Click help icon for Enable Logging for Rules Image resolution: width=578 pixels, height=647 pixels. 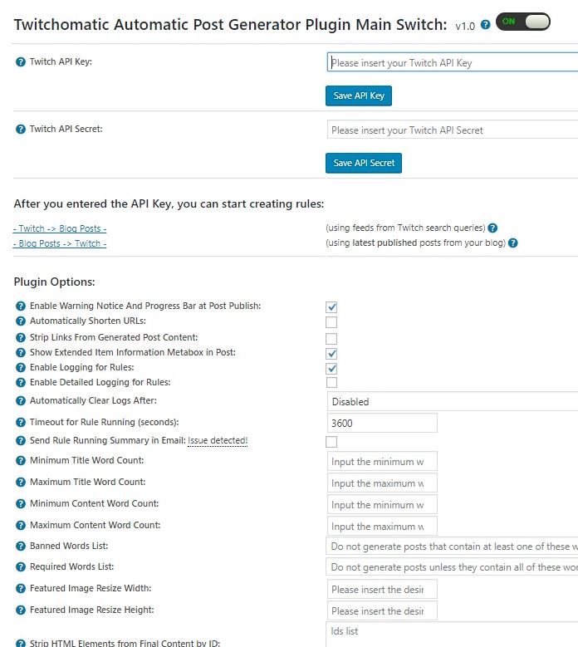pyautogui.click(x=20, y=368)
